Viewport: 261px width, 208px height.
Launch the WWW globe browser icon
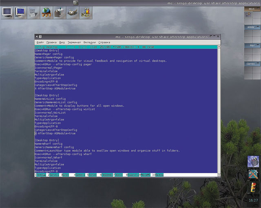pos(46,13)
